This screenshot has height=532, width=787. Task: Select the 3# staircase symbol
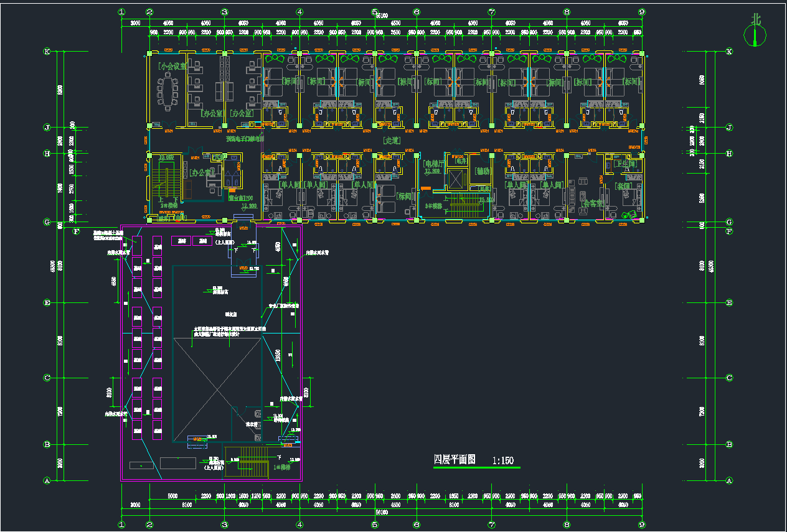point(463,207)
